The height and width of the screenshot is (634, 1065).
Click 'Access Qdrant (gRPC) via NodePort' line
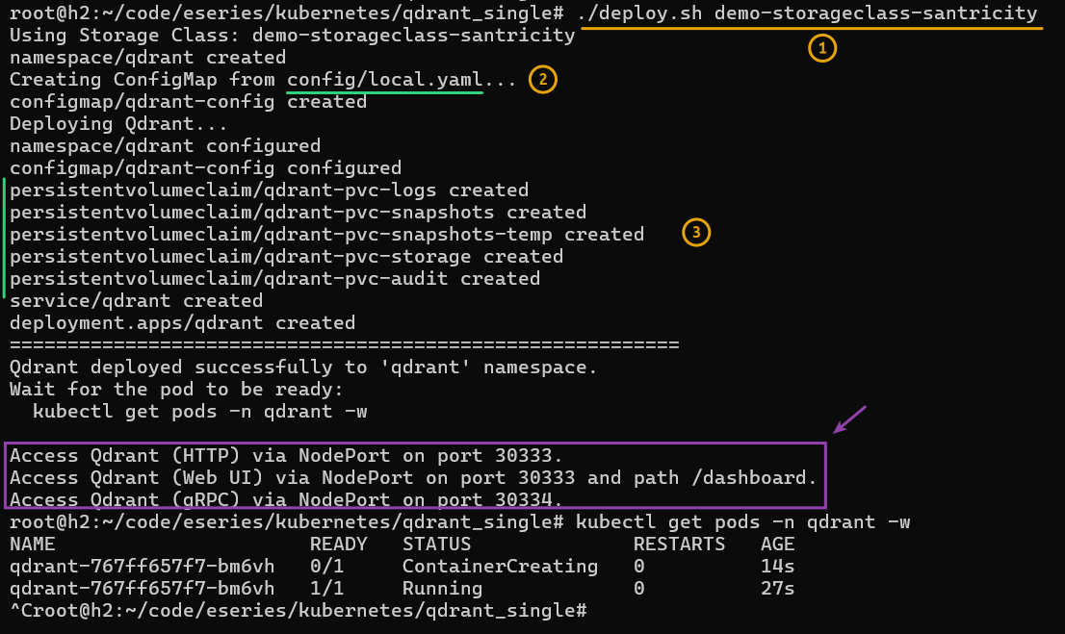pos(286,499)
